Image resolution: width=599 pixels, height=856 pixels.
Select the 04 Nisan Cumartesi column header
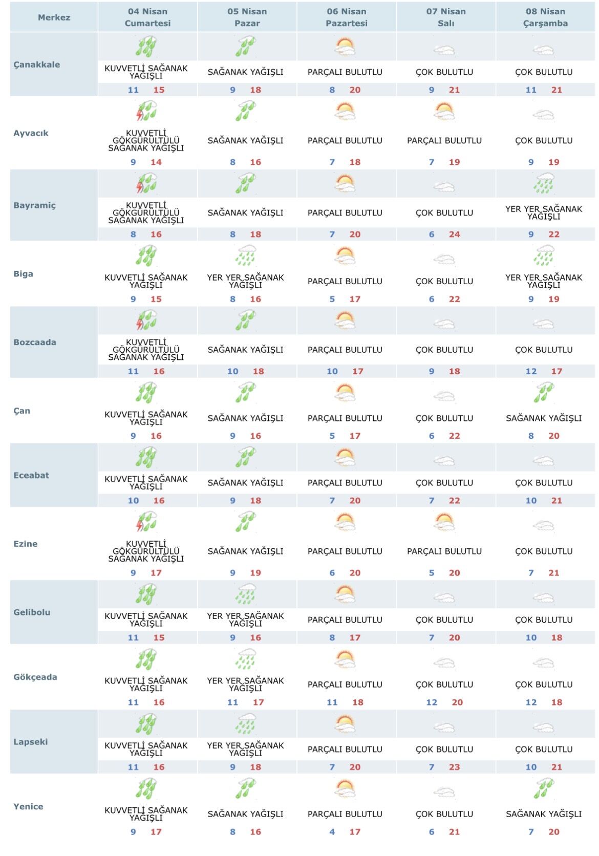[x=148, y=17]
